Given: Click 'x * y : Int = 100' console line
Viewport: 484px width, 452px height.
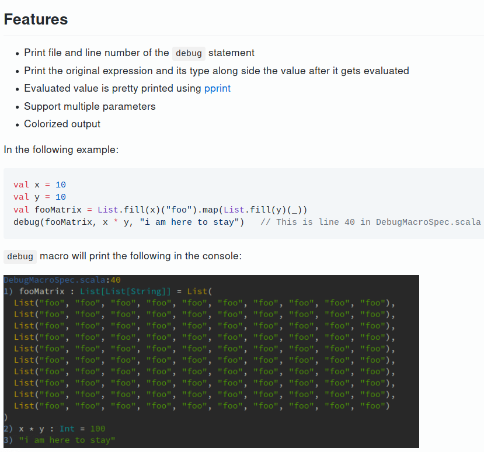Looking at the screenshot, I should (x=55, y=429).
